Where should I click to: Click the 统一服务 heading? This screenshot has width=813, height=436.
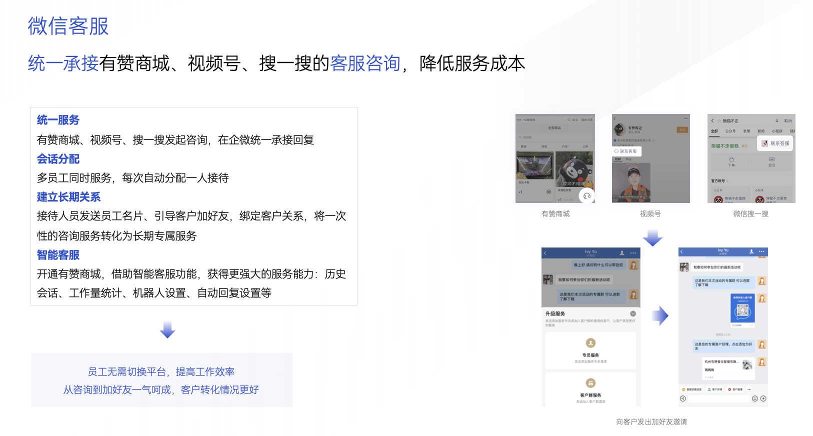pos(58,120)
